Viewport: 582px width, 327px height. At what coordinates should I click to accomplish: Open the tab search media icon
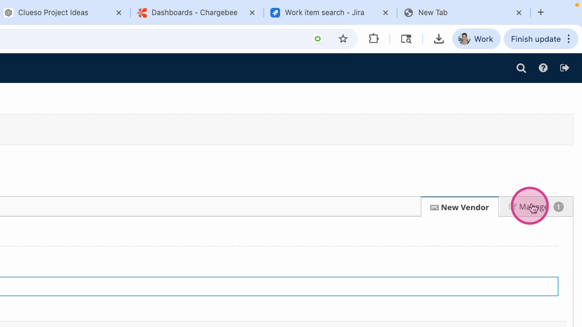pyautogui.click(x=406, y=39)
